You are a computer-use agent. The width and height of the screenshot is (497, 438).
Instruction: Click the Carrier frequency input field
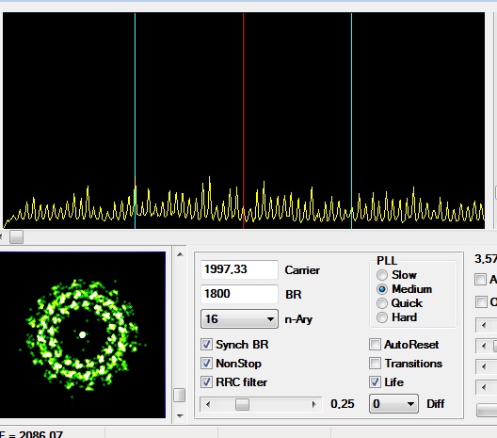(x=239, y=269)
